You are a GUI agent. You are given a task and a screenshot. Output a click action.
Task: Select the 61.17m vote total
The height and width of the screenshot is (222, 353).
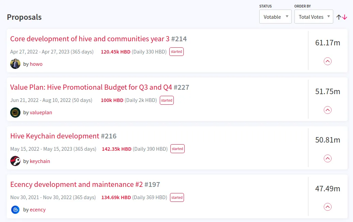[327, 43]
